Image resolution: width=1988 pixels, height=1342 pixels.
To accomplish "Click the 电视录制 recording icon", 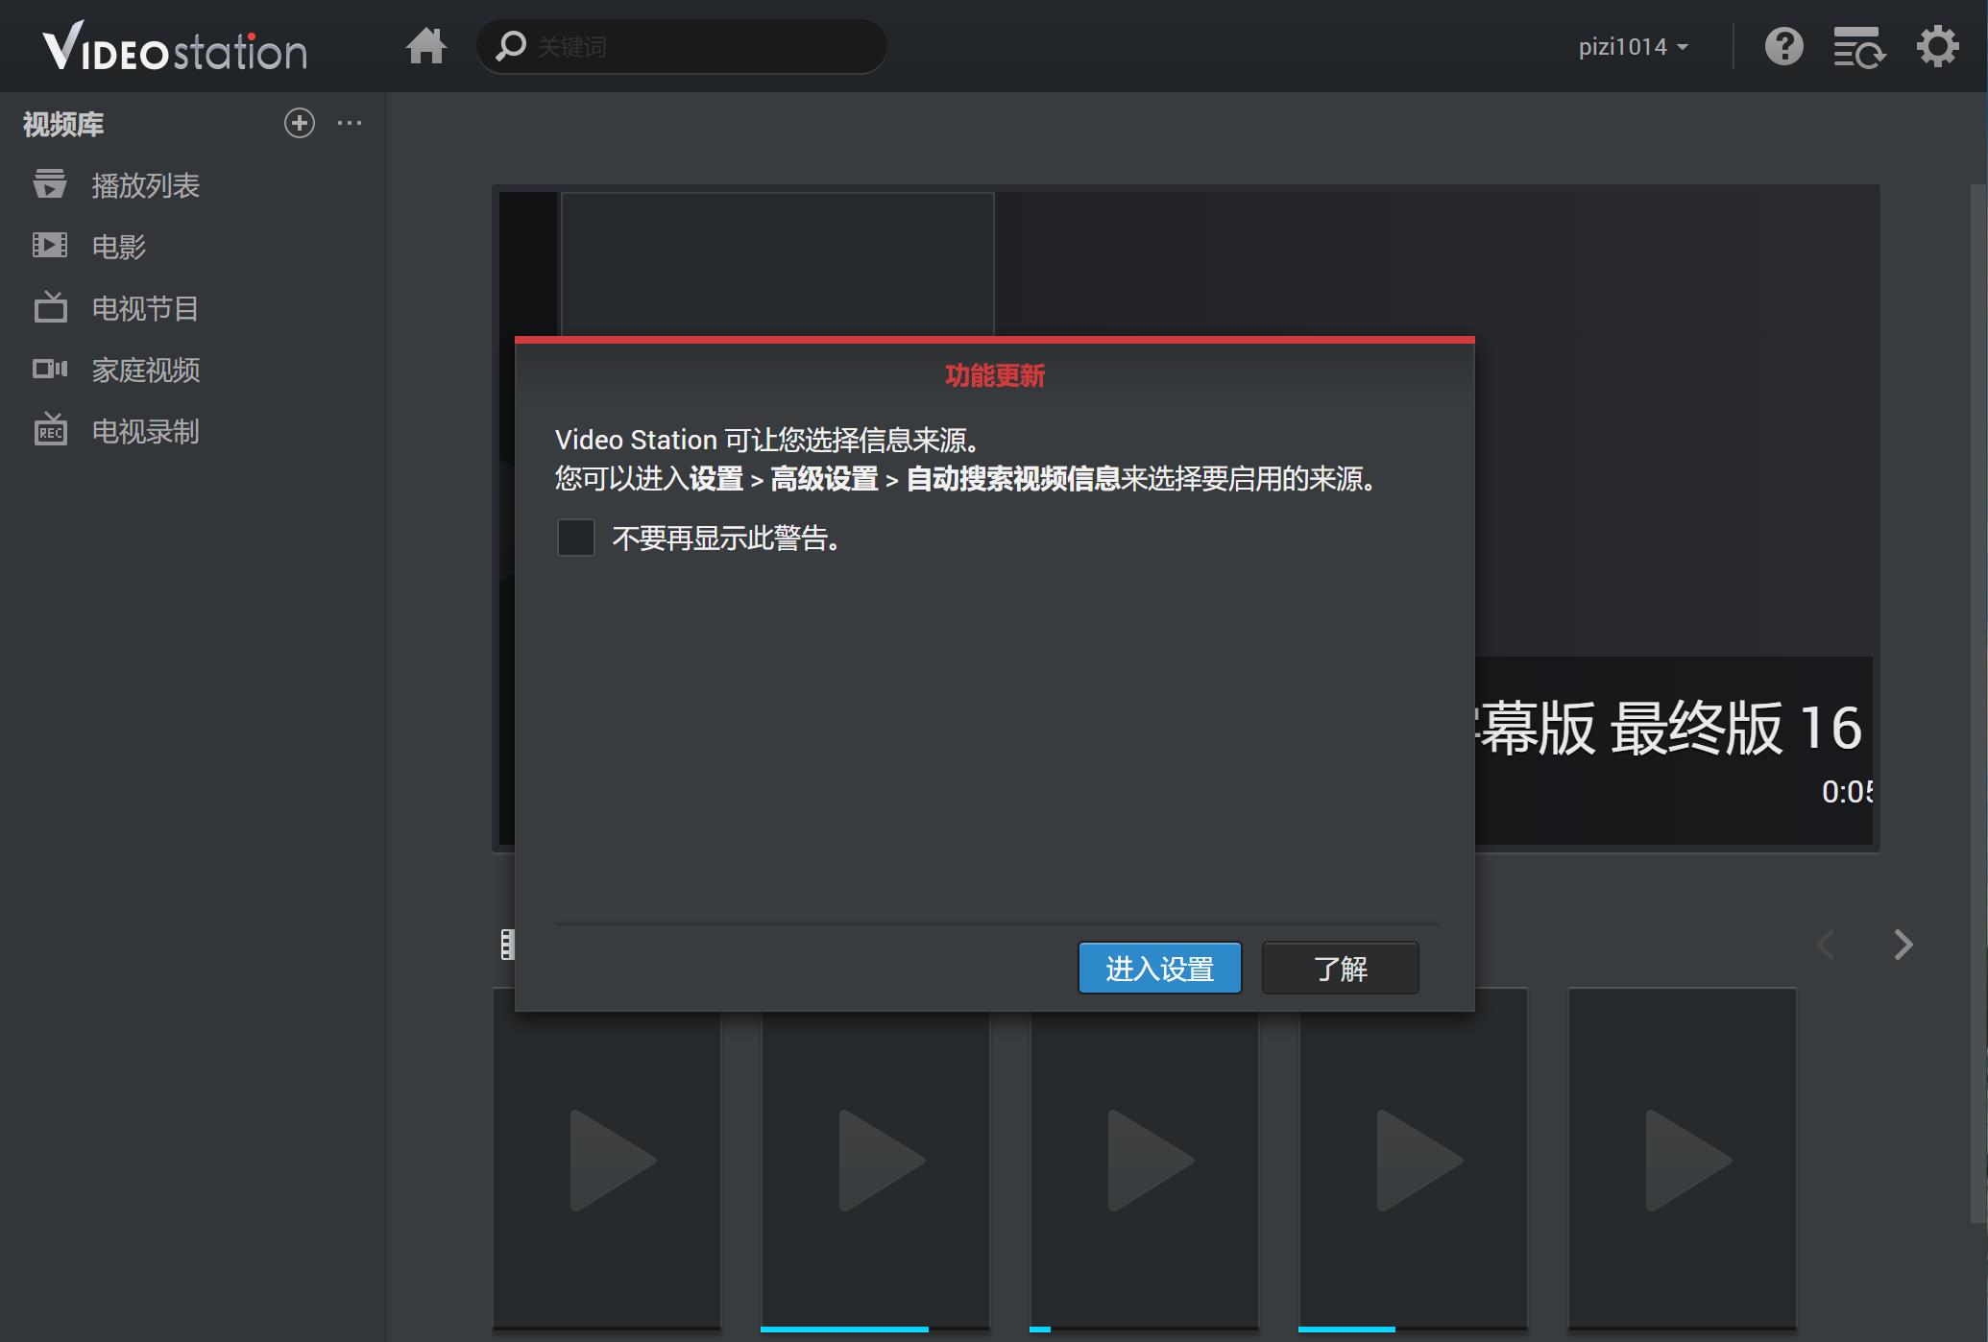I will pyautogui.click(x=51, y=431).
